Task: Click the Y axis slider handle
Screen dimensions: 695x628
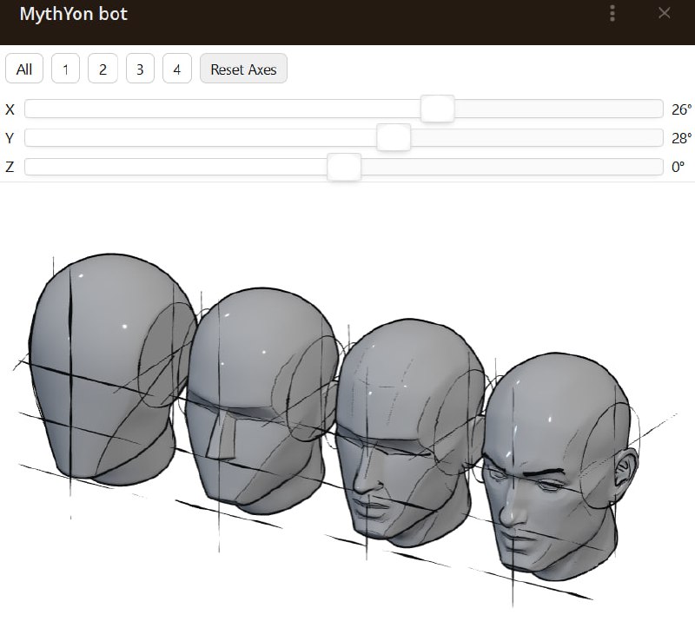Action: click(394, 138)
